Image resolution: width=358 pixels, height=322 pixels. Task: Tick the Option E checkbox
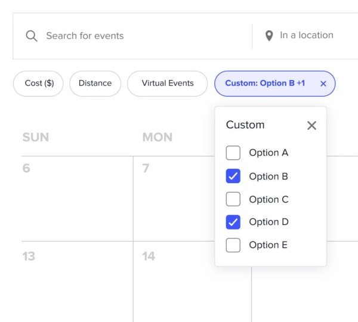coord(233,245)
